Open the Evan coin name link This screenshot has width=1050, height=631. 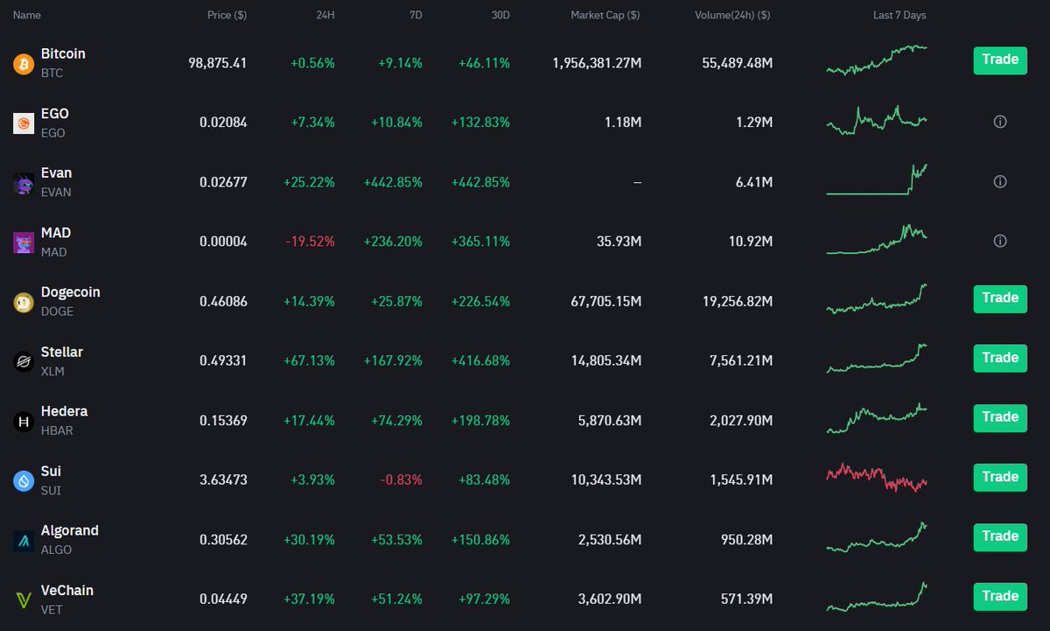tap(57, 173)
